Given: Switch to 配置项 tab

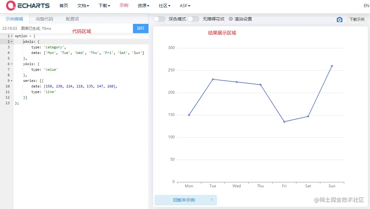Looking at the screenshot, I should coord(72,19).
